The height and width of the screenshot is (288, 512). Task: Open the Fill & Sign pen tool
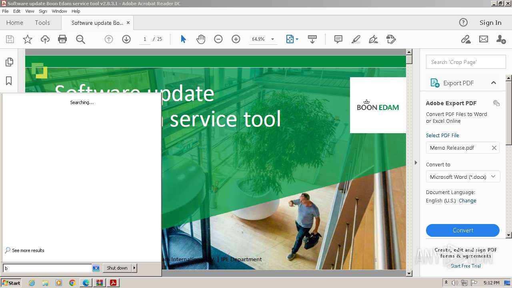point(373,39)
